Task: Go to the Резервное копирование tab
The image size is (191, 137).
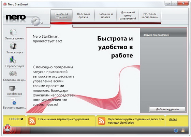Action: 150,15
